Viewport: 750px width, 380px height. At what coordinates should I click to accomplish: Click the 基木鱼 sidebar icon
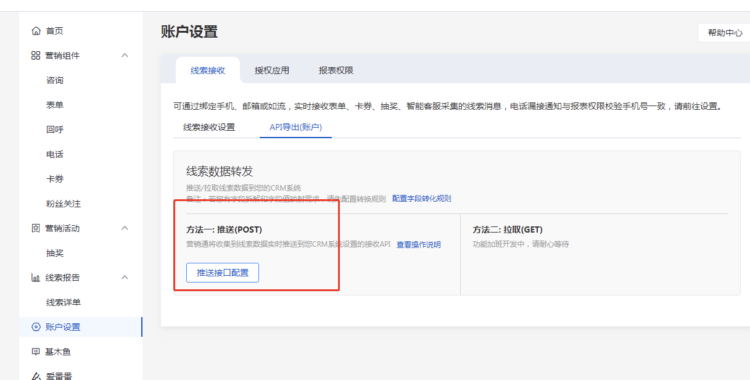[36, 352]
